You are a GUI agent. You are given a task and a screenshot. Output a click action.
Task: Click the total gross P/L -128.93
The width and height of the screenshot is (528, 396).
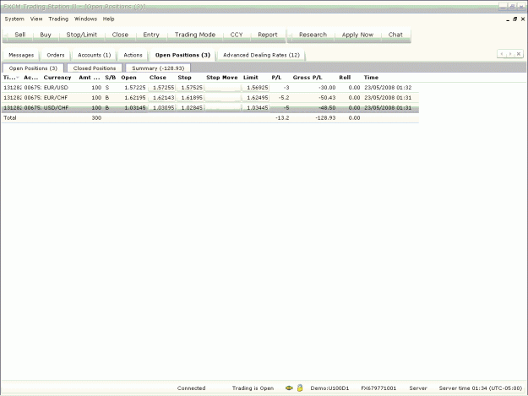[325, 118]
